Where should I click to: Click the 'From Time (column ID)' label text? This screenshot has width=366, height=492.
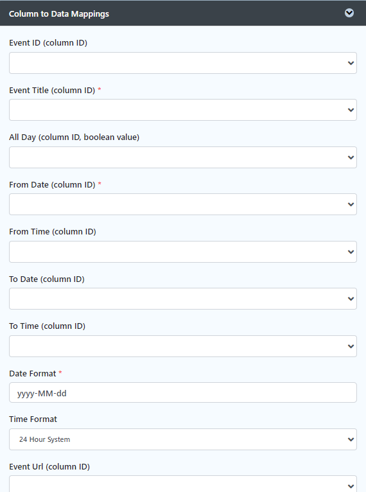pyautogui.click(x=53, y=232)
